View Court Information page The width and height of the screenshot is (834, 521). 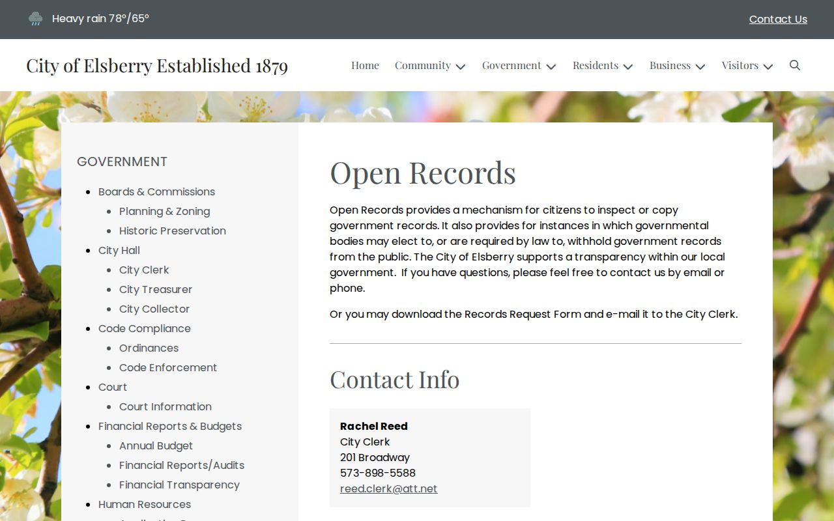coord(165,406)
